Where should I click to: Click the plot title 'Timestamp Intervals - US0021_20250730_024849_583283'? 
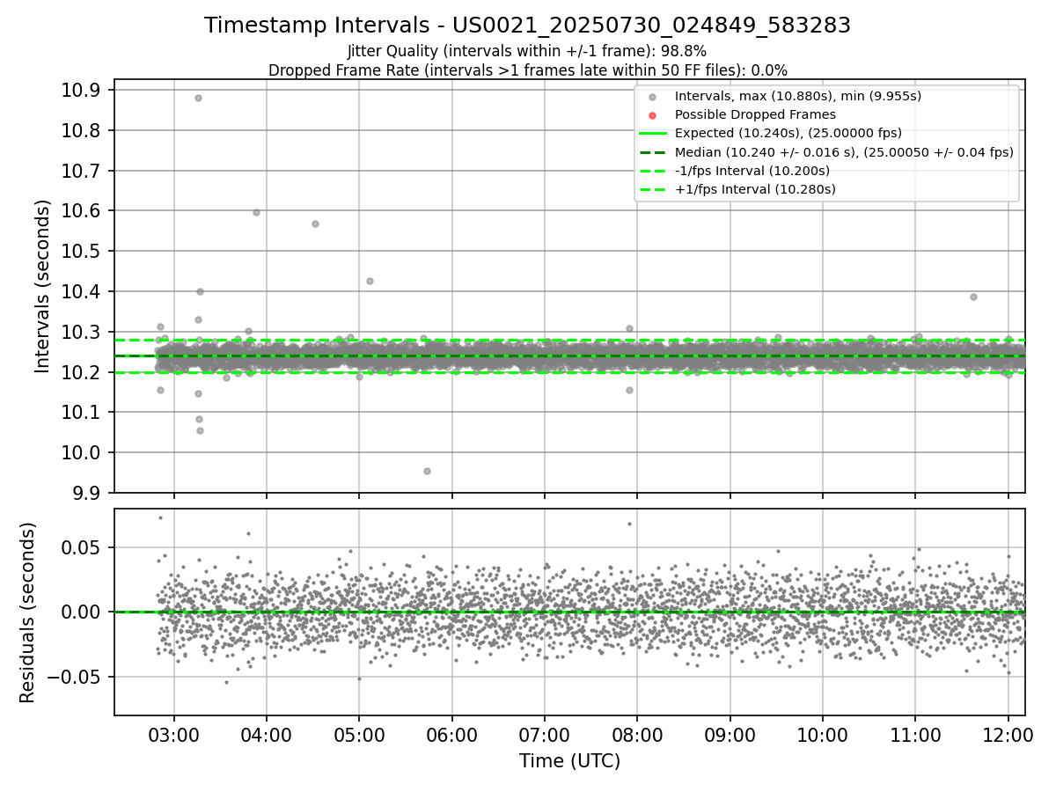click(527, 26)
